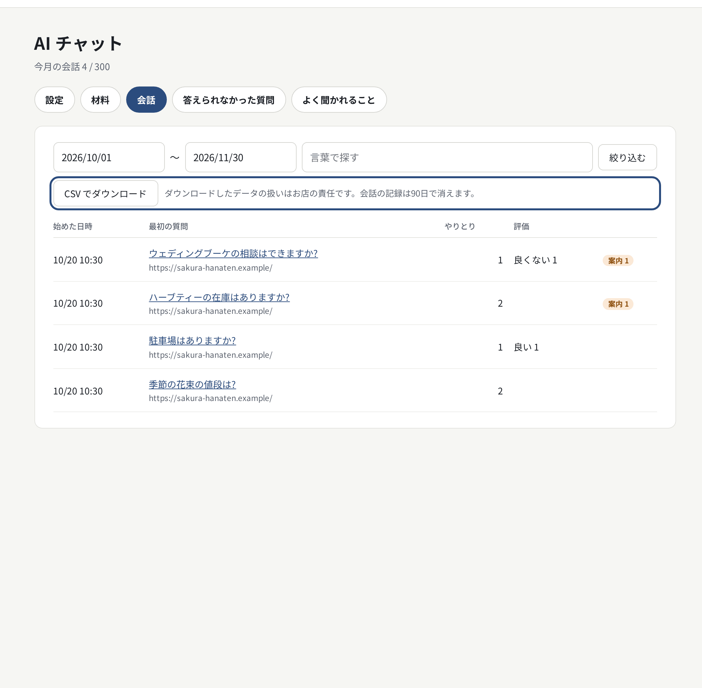
Task: Go to よく聞かれること tab
Action: [339, 100]
